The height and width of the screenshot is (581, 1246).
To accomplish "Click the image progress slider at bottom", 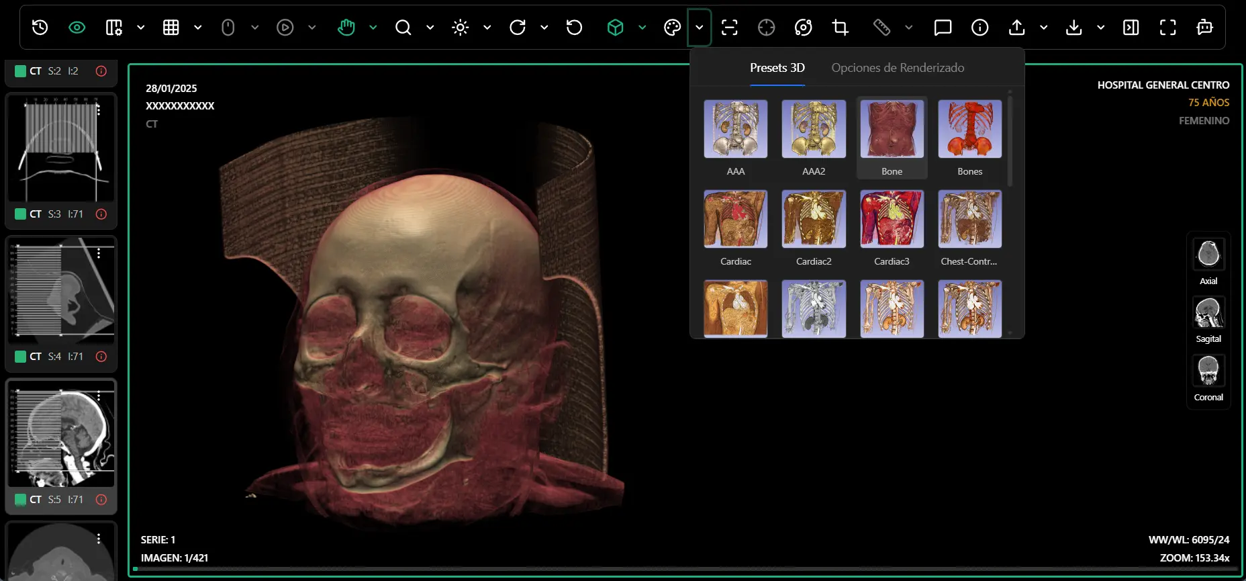I will [x=685, y=569].
